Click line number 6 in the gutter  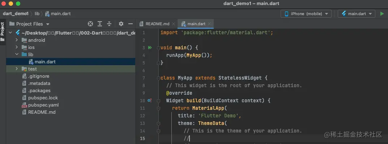(x=144, y=71)
